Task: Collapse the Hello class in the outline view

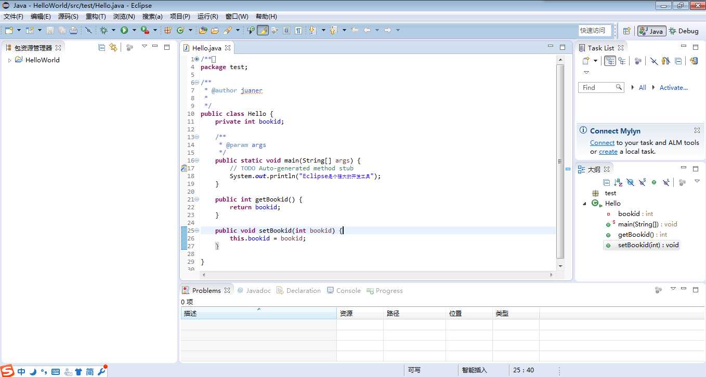Action: pos(585,204)
